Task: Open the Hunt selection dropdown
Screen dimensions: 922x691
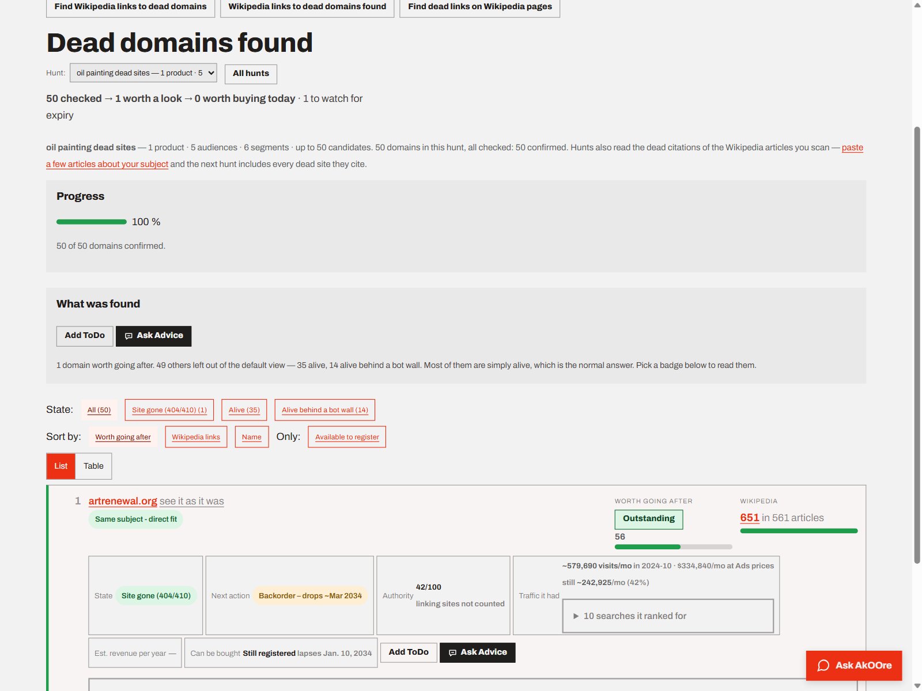Action: (x=143, y=73)
